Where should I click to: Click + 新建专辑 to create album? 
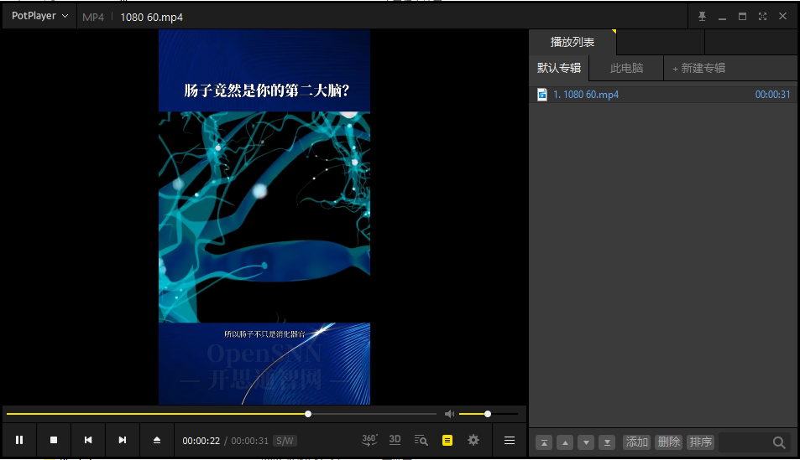coord(698,68)
